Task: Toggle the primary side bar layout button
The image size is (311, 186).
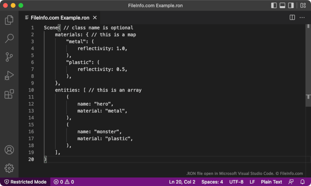Action: (274, 6)
